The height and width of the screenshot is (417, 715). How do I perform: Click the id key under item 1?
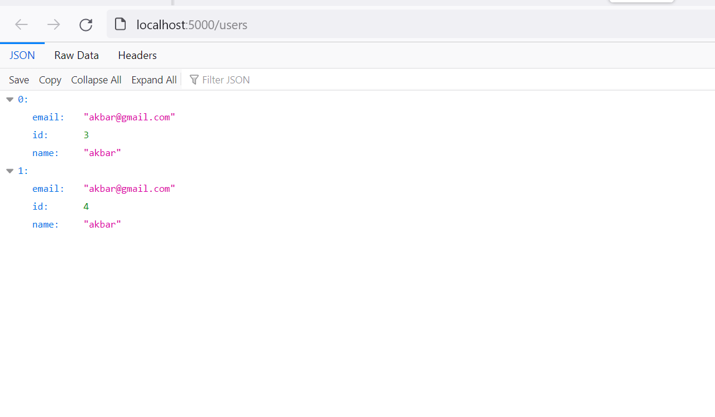coord(41,207)
